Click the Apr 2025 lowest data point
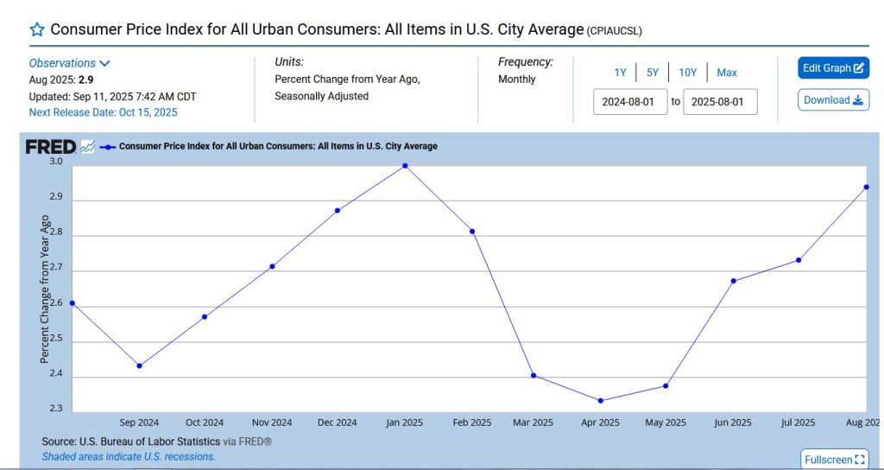This screenshot has width=884, height=470. pos(601,400)
